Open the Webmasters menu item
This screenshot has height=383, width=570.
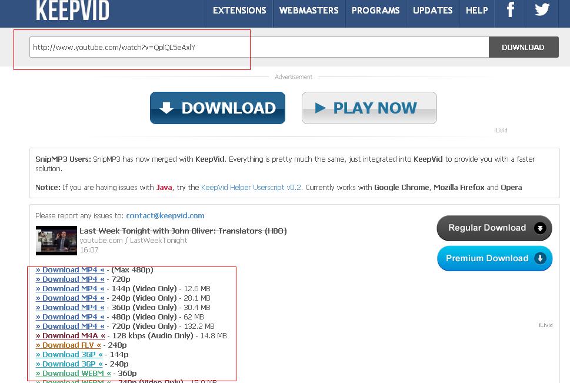(x=309, y=11)
